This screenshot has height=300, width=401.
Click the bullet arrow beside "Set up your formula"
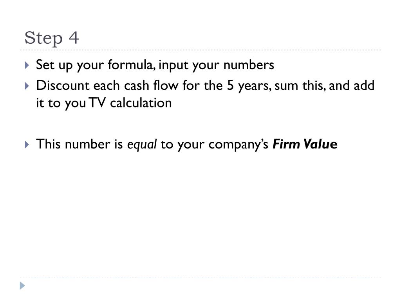pos(27,65)
